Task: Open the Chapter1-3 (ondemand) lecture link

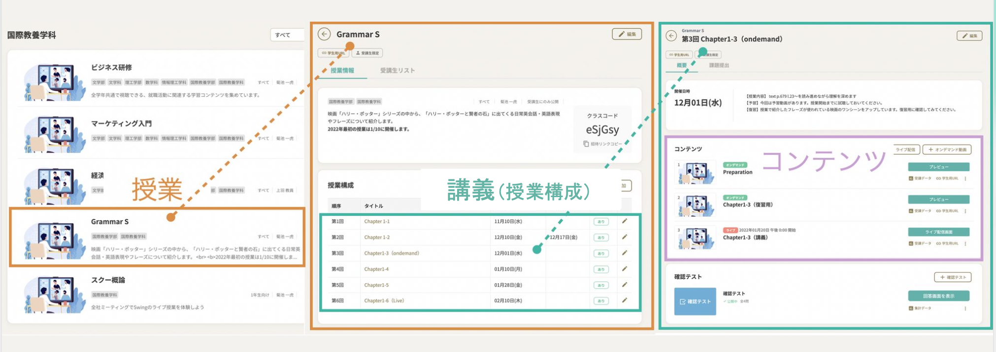Action: click(391, 253)
